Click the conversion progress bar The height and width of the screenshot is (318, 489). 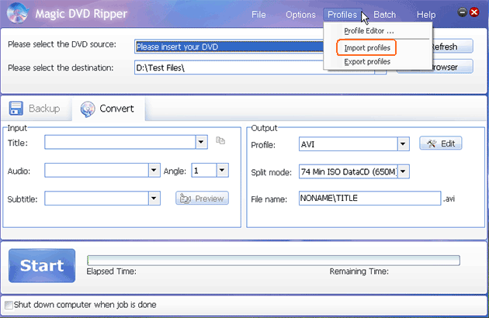point(273,261)
